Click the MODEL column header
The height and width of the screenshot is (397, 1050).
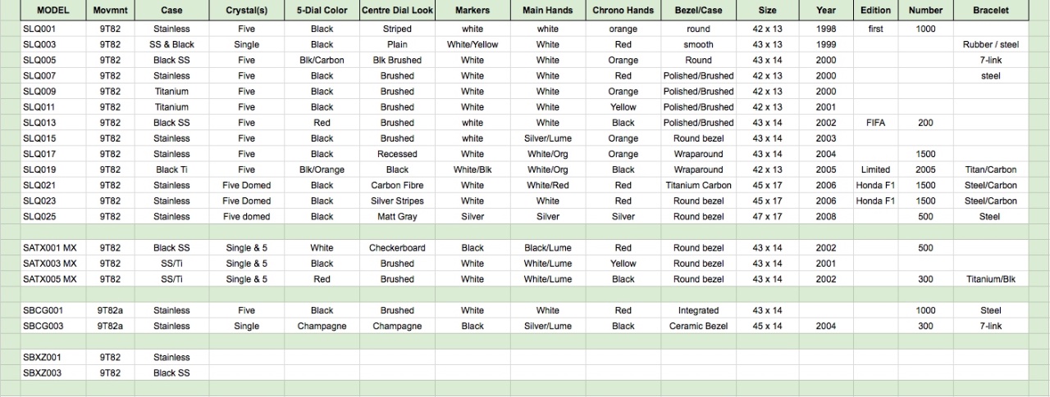[x=52, y=11]
